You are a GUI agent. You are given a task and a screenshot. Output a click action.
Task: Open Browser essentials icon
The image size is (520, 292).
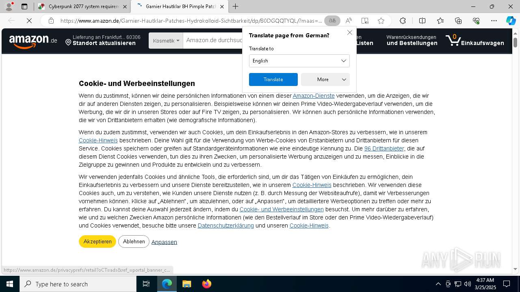(x=476, y=21)
